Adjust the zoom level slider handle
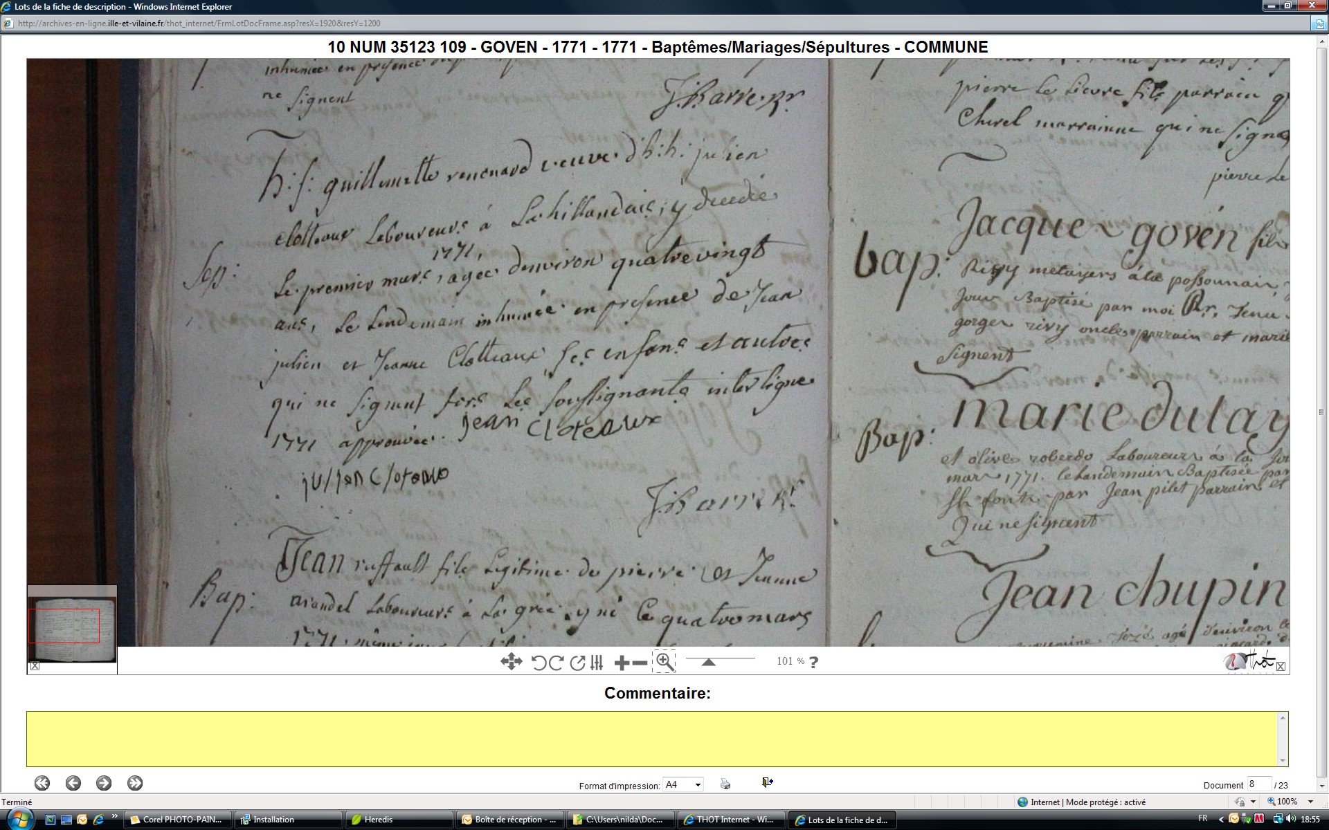The image size is (1329, 830). (x=708, y=662)
